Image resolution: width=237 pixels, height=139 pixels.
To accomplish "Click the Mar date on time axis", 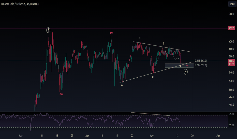I will point(21,136).
